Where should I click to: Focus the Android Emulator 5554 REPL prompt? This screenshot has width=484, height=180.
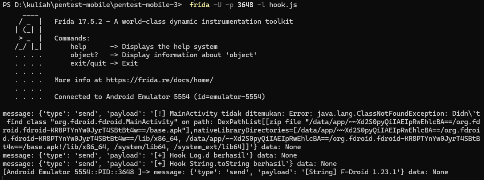tap(60, 172)
